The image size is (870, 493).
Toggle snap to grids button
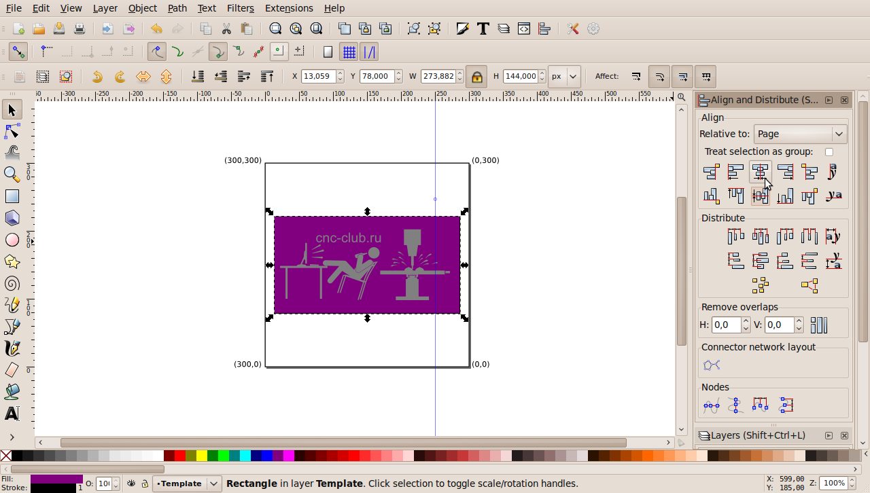coord(349,52)
